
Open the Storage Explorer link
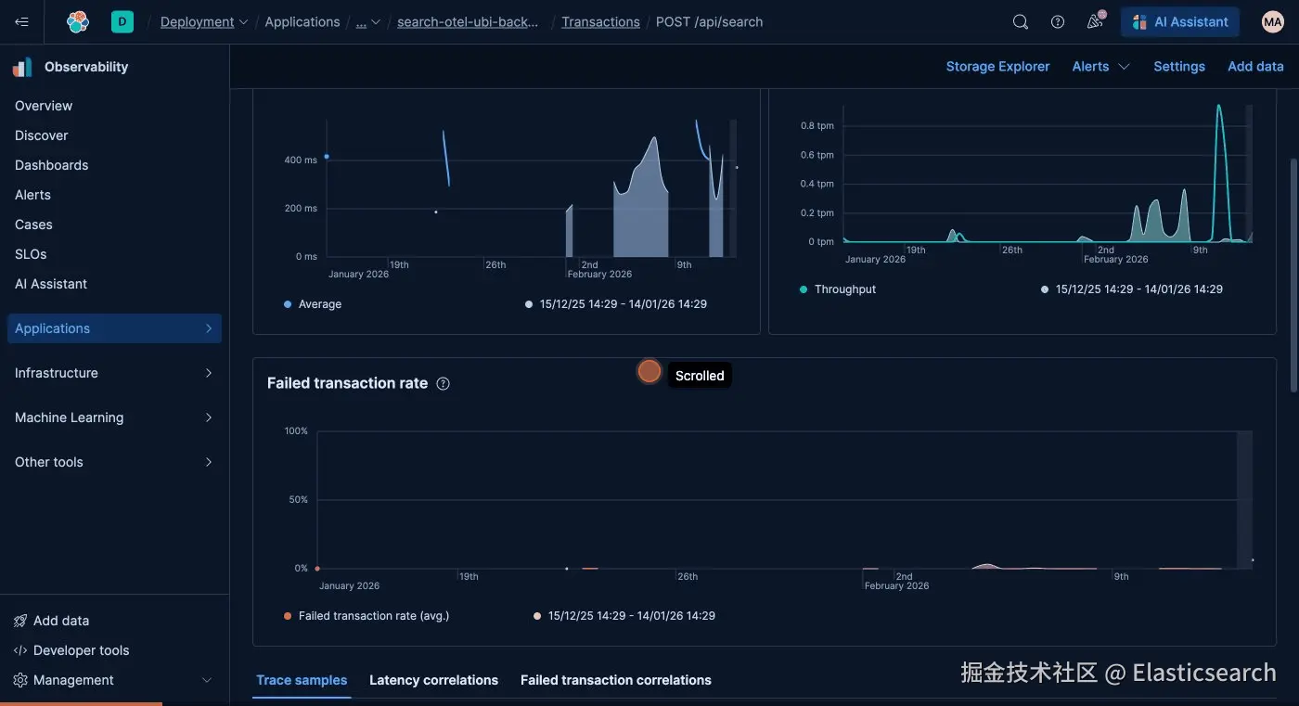tap(997, 67)
